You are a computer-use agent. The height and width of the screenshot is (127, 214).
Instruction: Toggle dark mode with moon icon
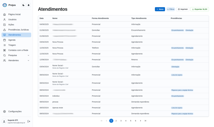click(x=24, y=5)
